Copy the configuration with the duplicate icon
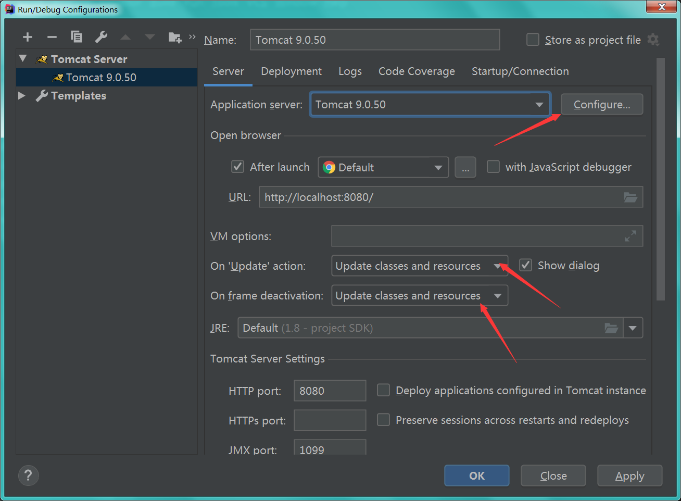The image size is (681, 501). [77, 36]
